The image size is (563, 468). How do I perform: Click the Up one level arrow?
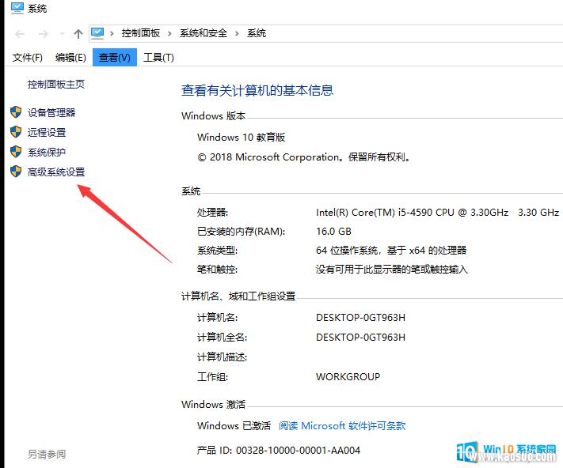pyautogui.click(x=78, y=34)
